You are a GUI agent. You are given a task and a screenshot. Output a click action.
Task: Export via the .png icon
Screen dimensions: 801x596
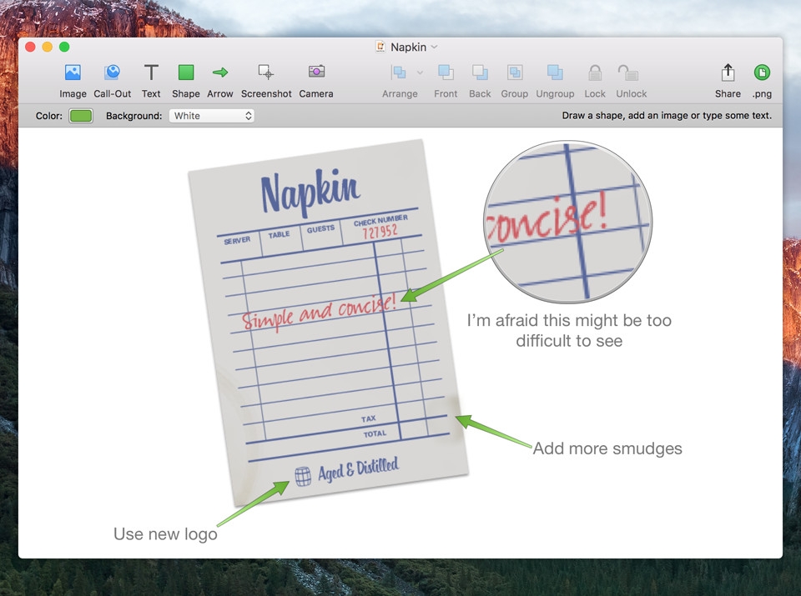click(762, 73)
